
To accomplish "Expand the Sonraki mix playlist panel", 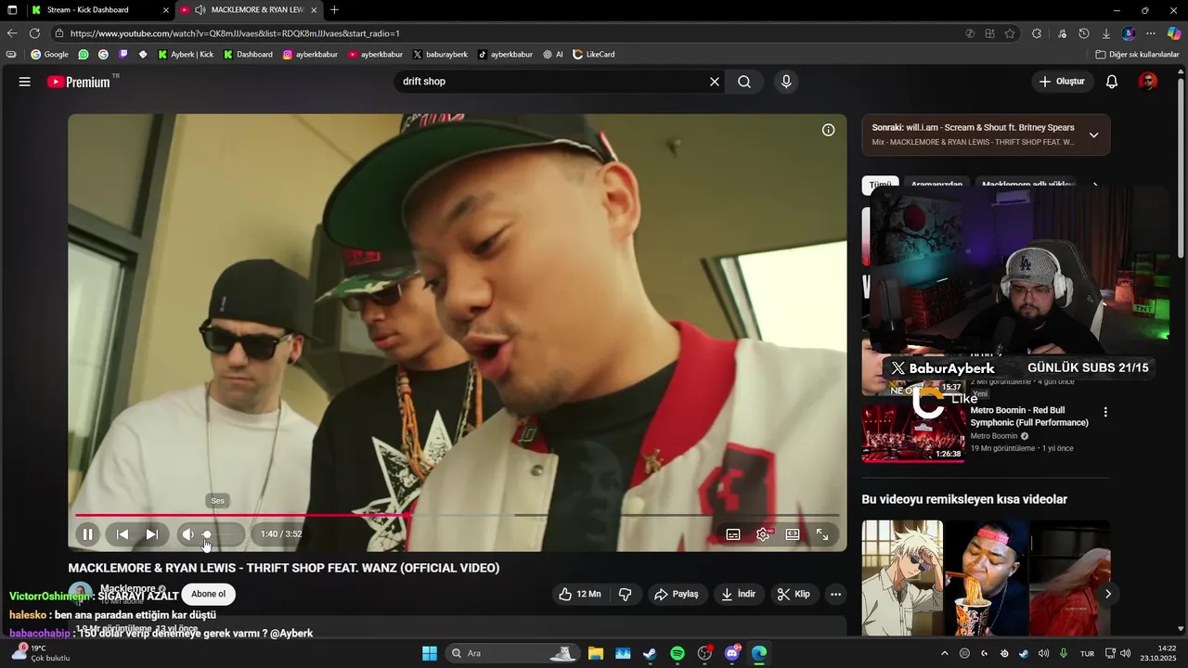I will pos(1093,135).
